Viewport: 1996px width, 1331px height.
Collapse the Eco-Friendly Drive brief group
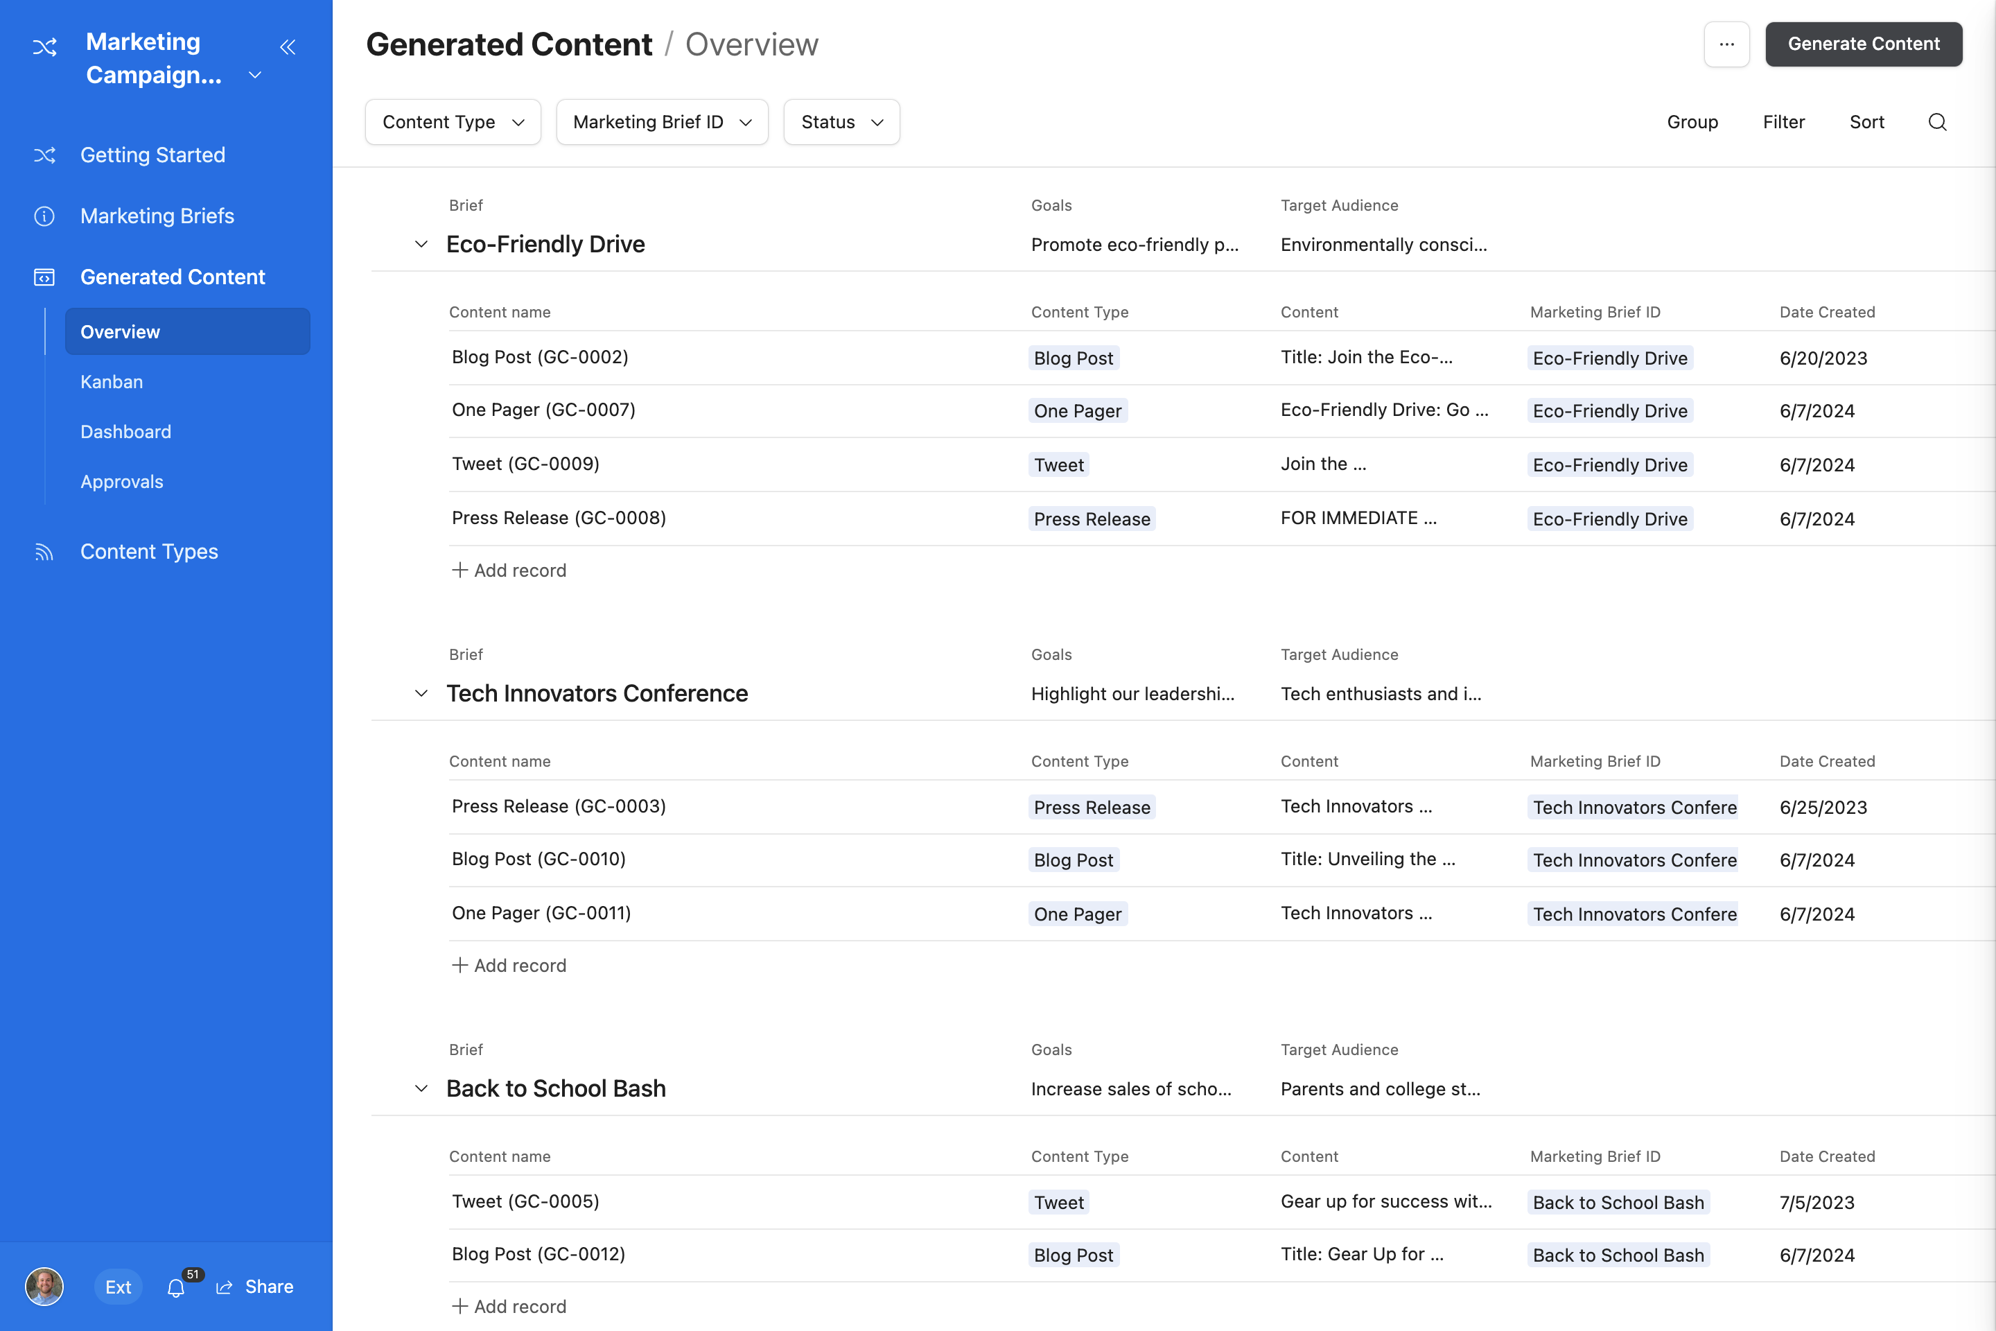coord(421,243)
